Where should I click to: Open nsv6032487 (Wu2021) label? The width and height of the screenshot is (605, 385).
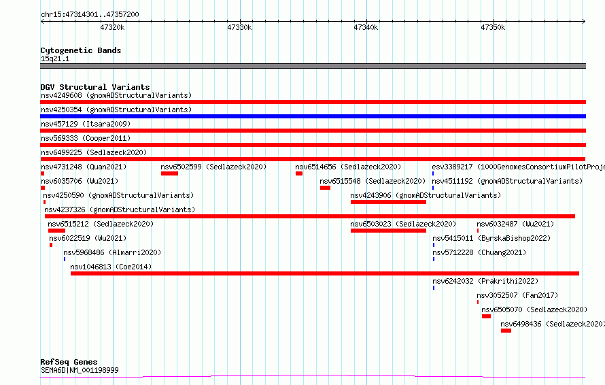(515, 224)
